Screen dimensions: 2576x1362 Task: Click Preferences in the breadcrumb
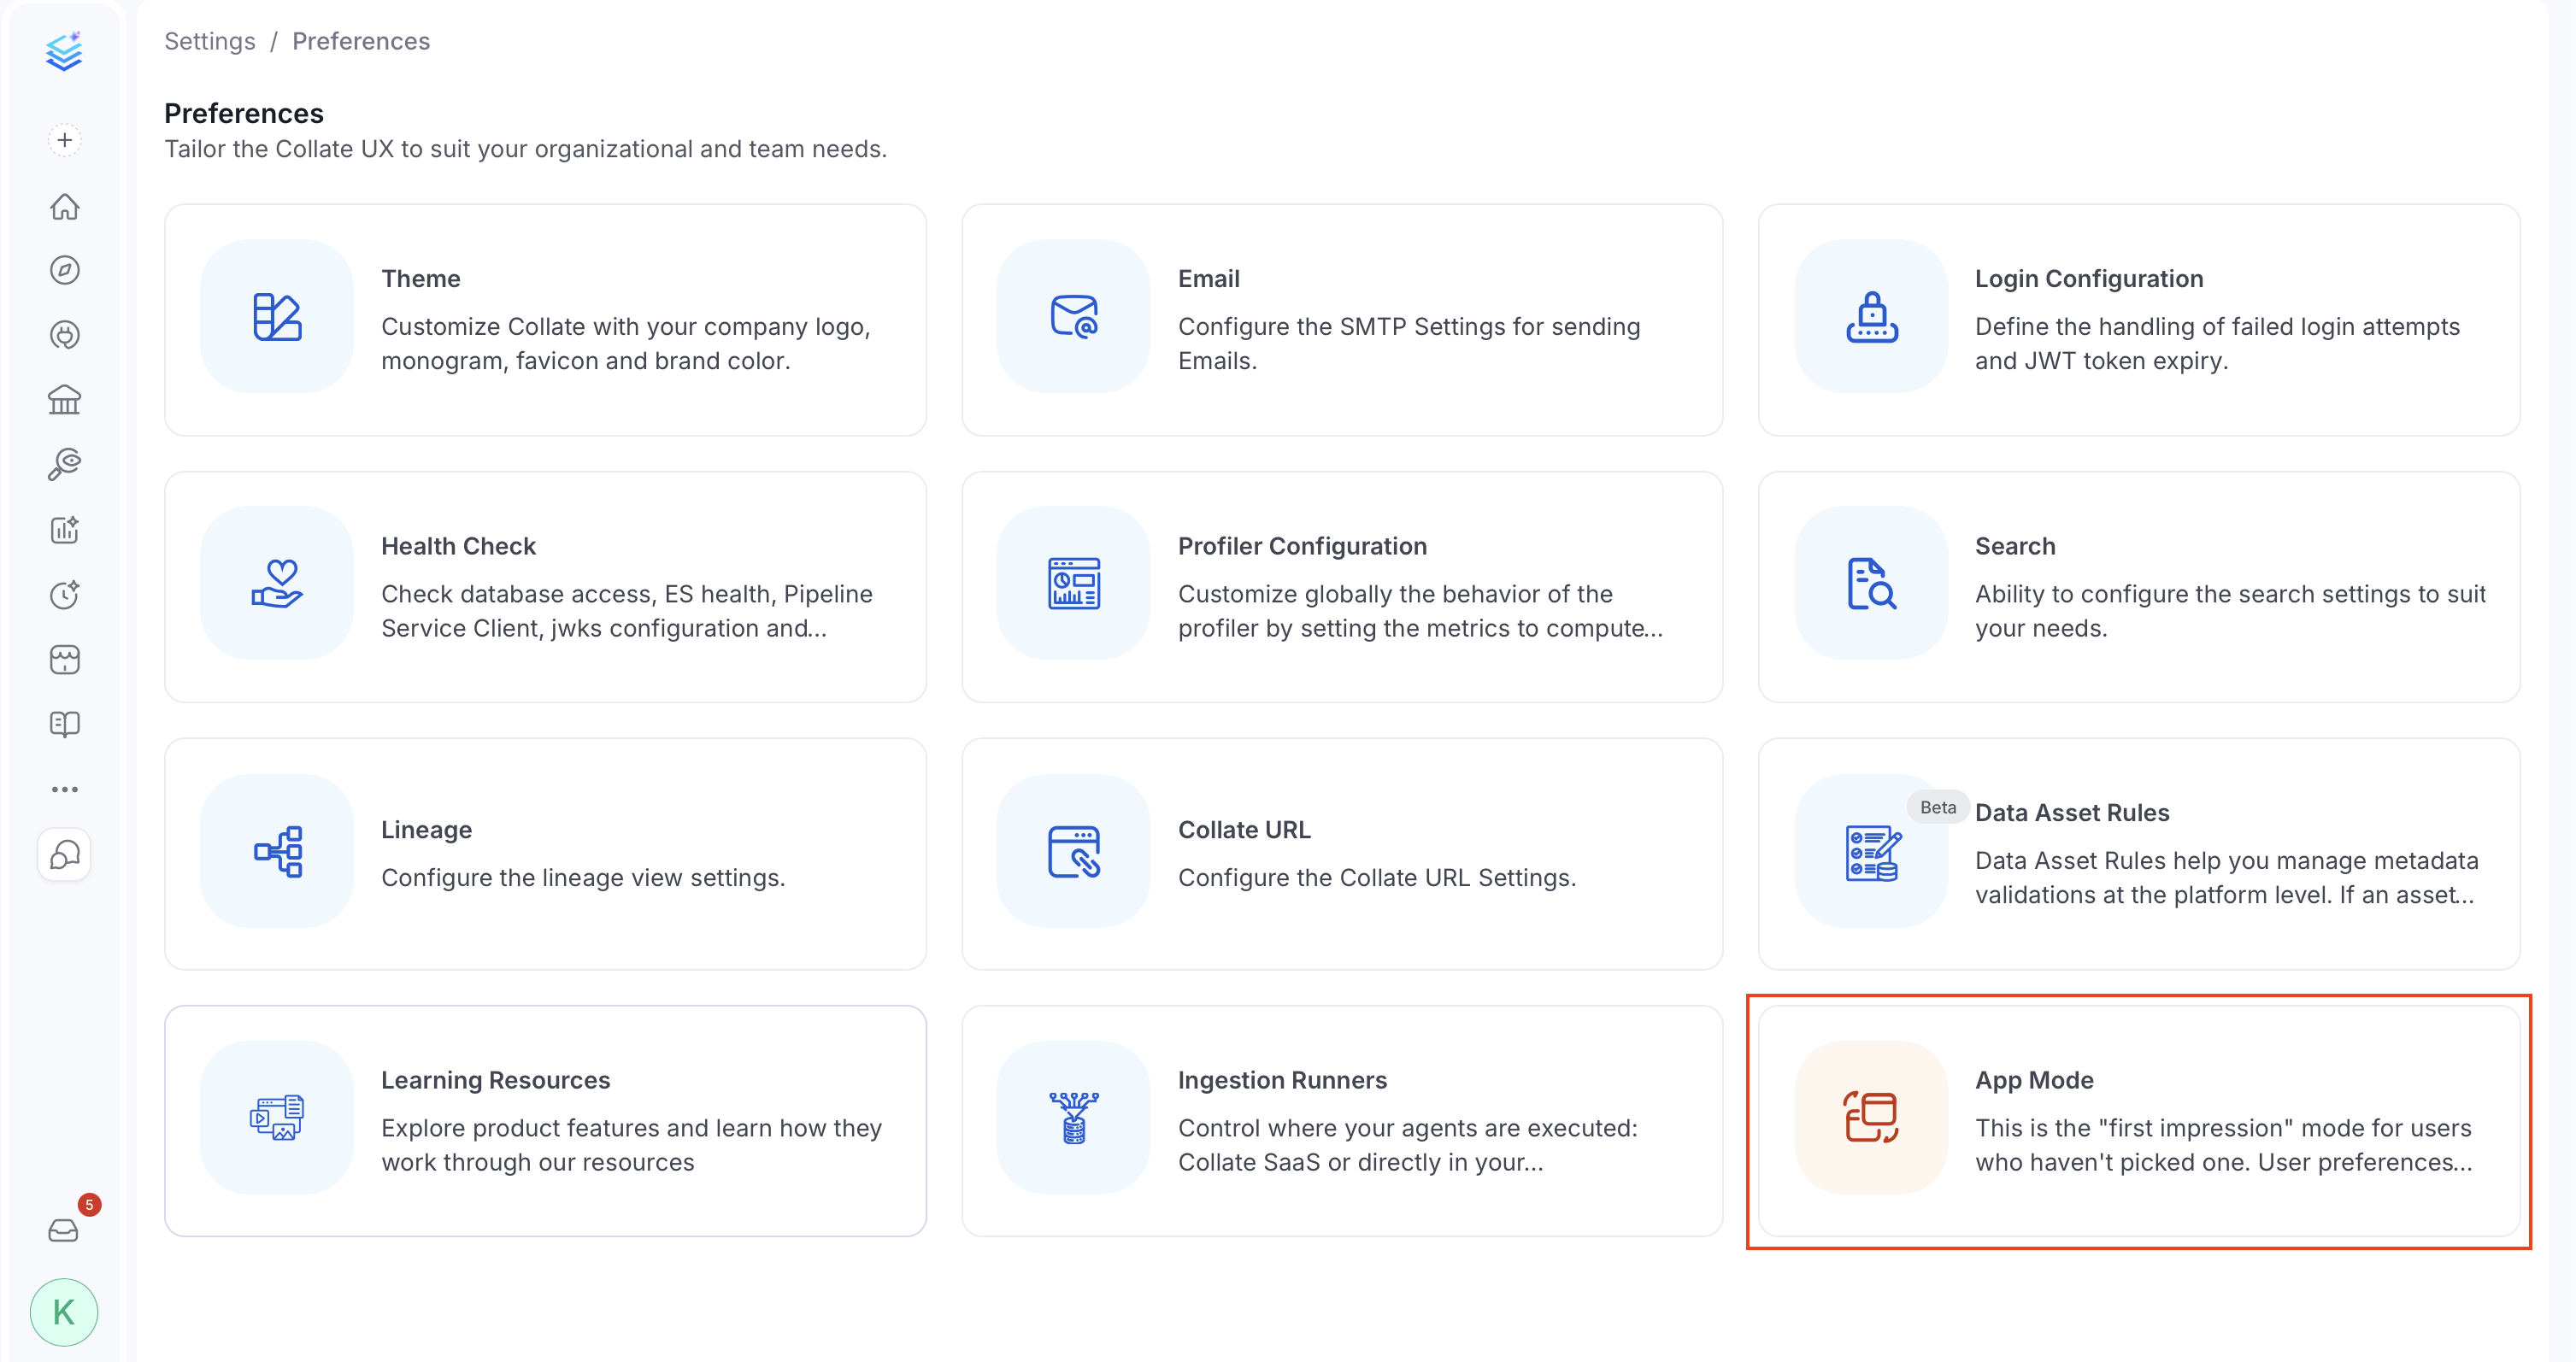tap(361, 41)
